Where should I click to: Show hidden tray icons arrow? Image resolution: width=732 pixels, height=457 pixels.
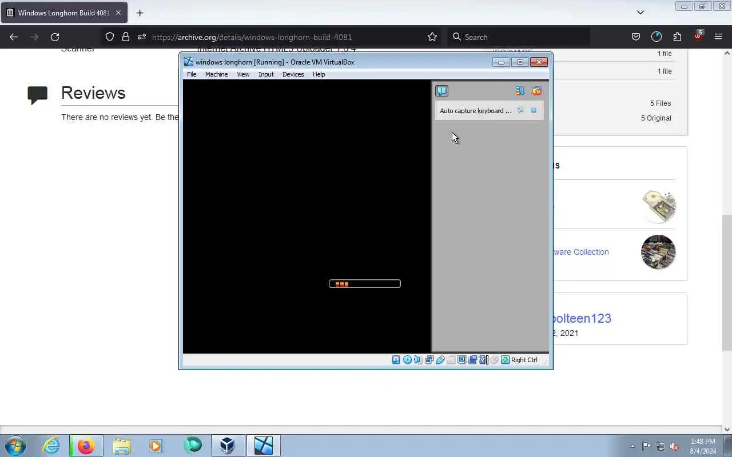click(632, 446)
